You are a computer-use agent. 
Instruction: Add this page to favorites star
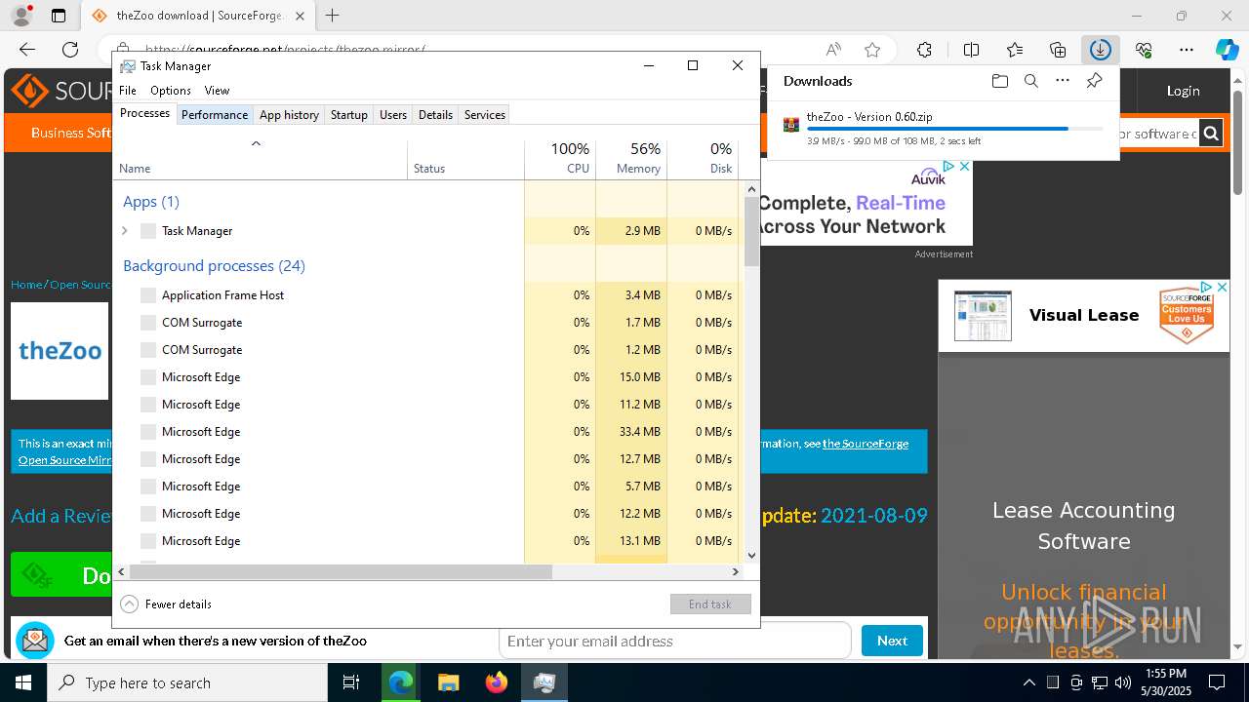point(872,50)
